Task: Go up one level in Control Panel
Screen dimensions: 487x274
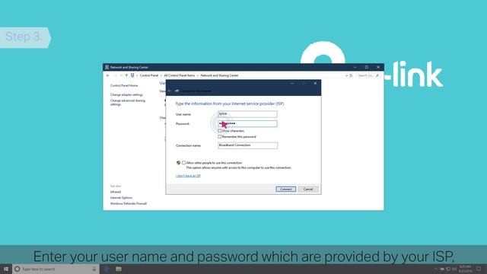Action: [126, 75]
